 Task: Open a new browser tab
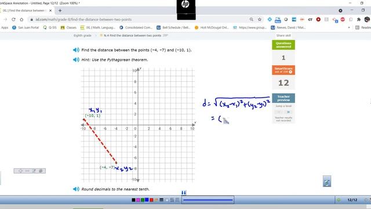tap(60, 10)
